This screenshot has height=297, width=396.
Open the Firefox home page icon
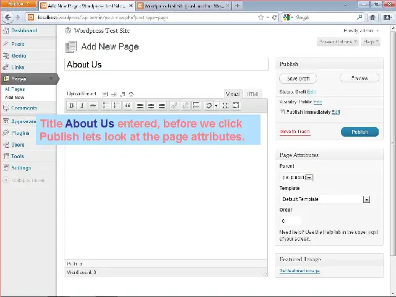click(372, 17)
